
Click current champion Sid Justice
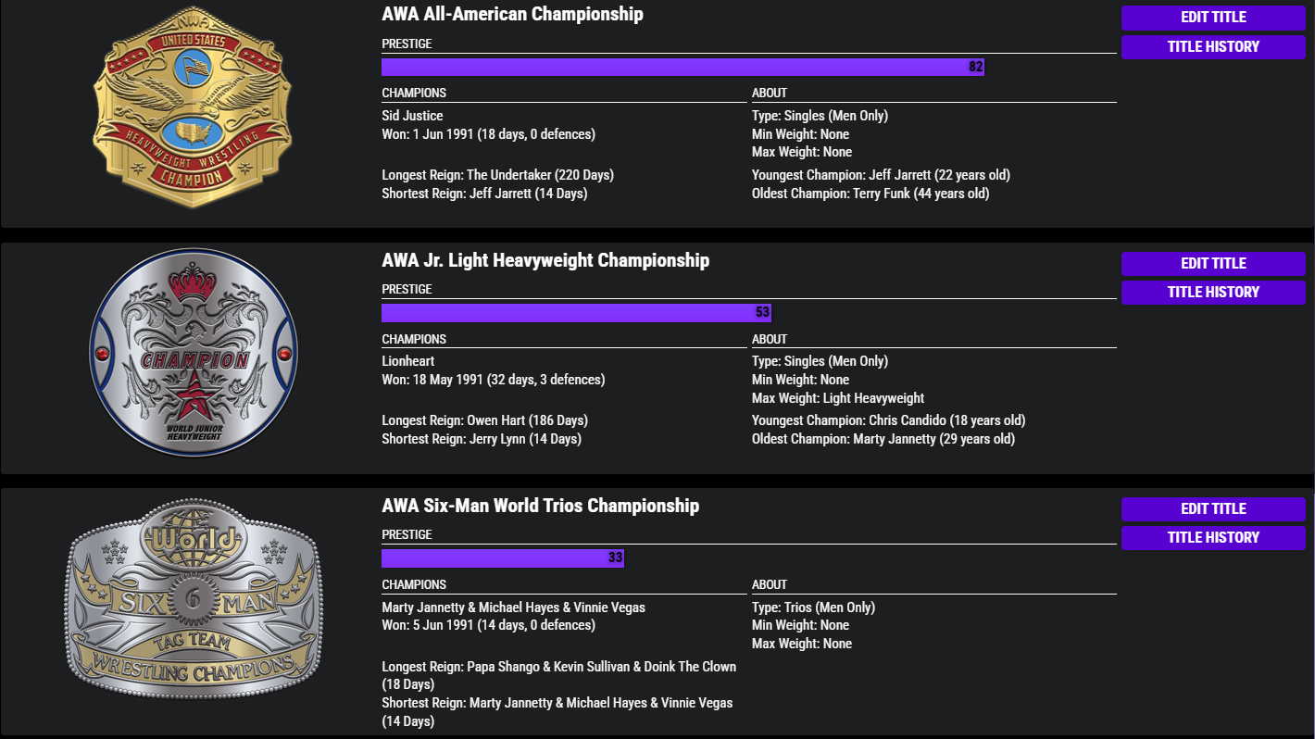(412, 116)
